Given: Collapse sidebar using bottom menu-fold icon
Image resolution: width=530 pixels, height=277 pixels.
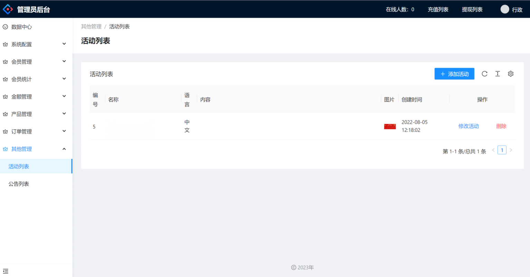Looking at the screenshot, I should click(x=6, y=271).
